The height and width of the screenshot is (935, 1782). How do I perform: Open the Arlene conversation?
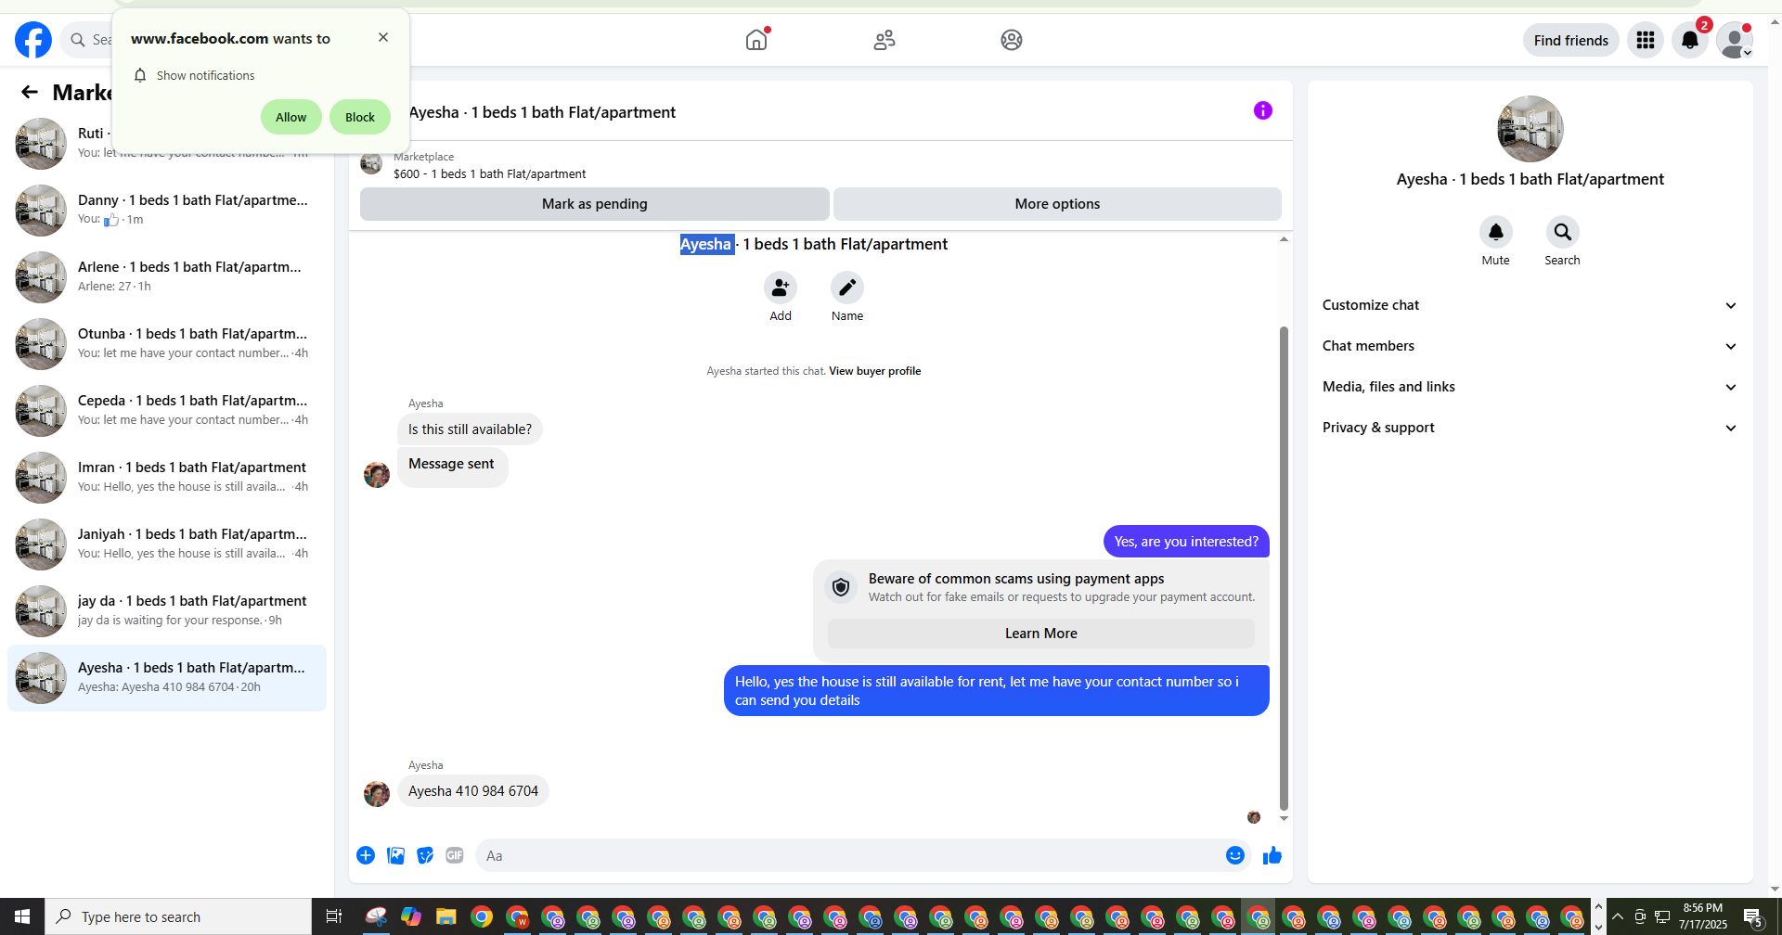(167, 277)
